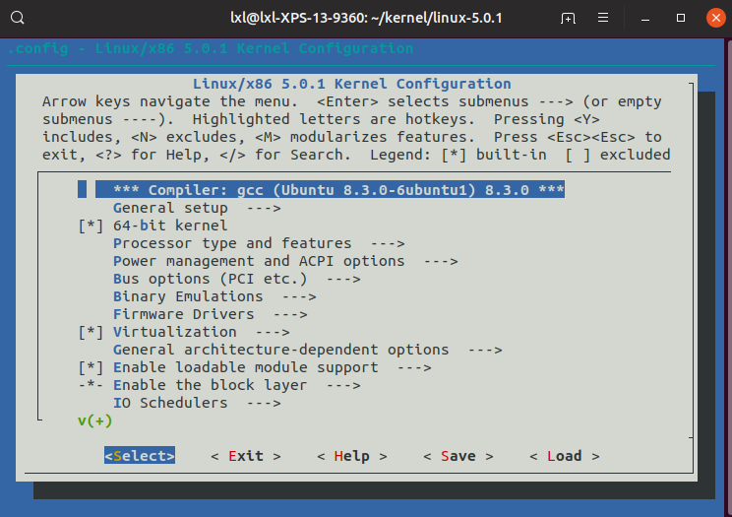
Task: Toggle Enable loadable module support checkbox
Action: (90, 367)
